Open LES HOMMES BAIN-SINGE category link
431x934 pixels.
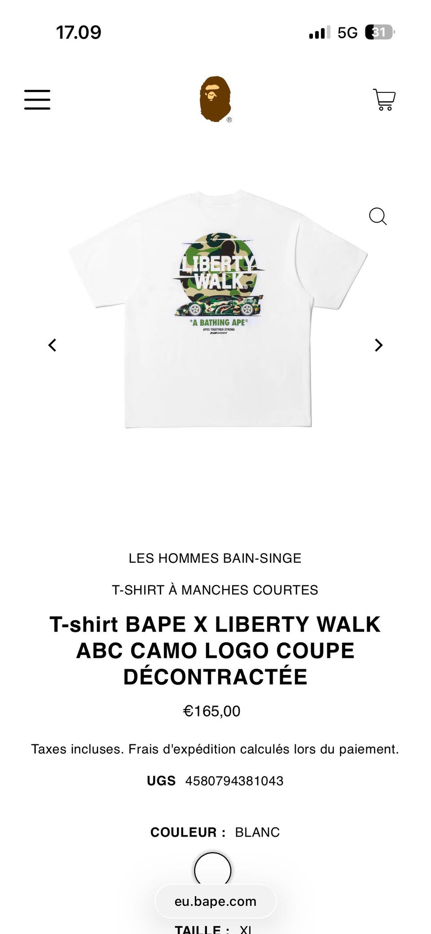coord(215,558)
